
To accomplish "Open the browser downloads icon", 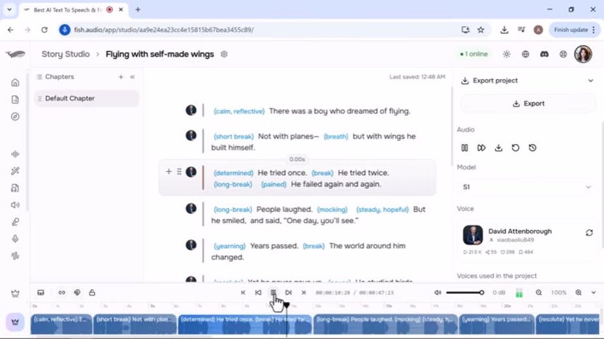I will pos(504,29).
